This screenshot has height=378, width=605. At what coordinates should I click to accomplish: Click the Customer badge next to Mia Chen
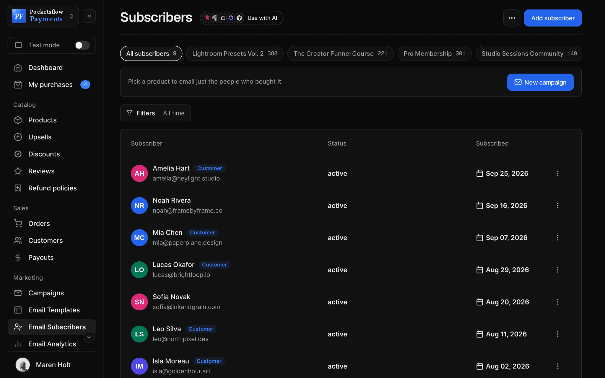pos(202,233)
